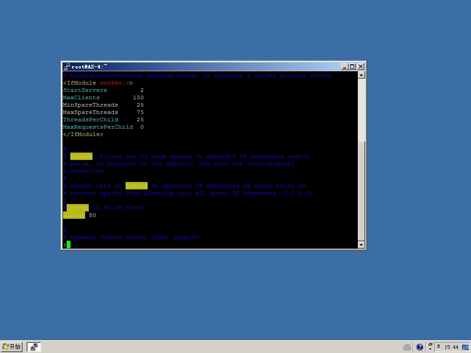The image size is (471, 353).
Task: Click the keyboard language bar icon
Action: (x=407, y=347)
